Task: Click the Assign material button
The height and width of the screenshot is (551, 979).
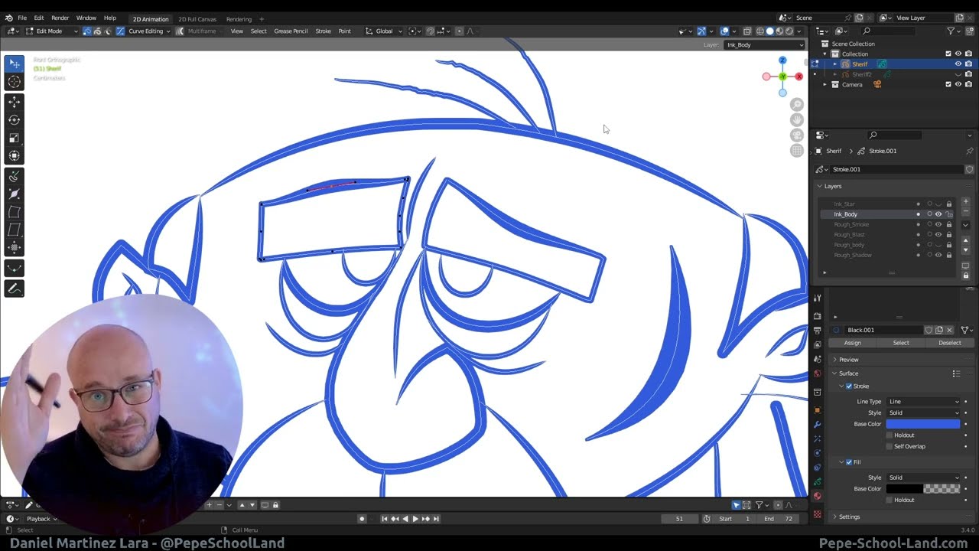Action: (x=852, y=343)
